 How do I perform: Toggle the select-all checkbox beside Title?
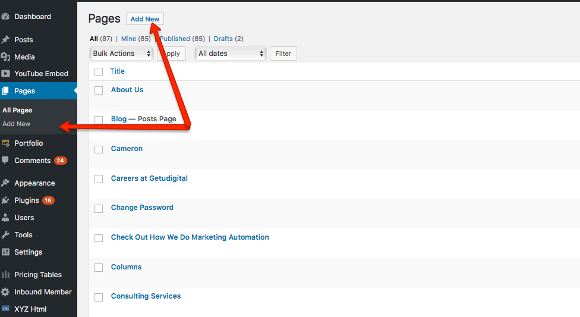pyautogui.click(x=99, y=71)
